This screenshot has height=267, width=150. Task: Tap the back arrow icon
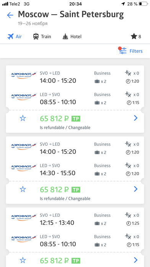tap(10, 15)
